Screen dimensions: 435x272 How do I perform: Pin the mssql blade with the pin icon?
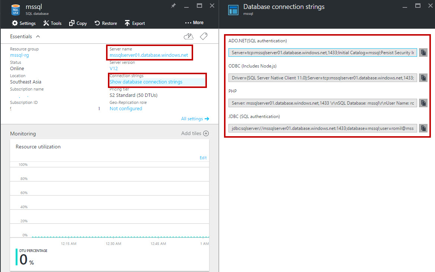pos(173,6)
